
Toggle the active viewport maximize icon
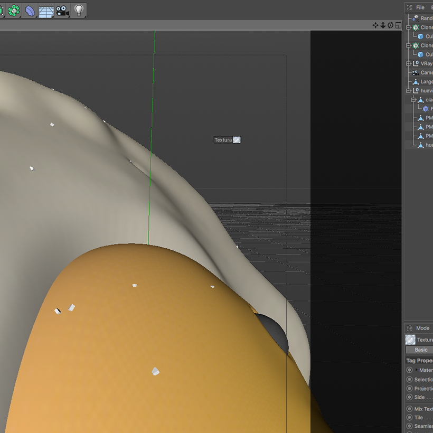[x=398, y=25]
